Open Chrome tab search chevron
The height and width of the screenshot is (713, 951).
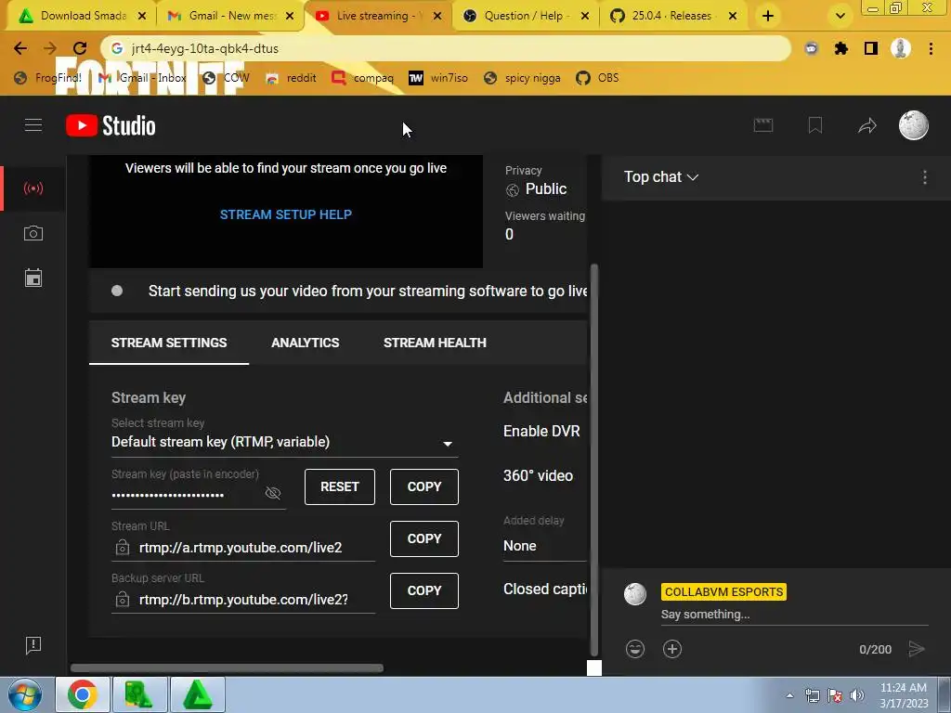click(x=840, y=16)
